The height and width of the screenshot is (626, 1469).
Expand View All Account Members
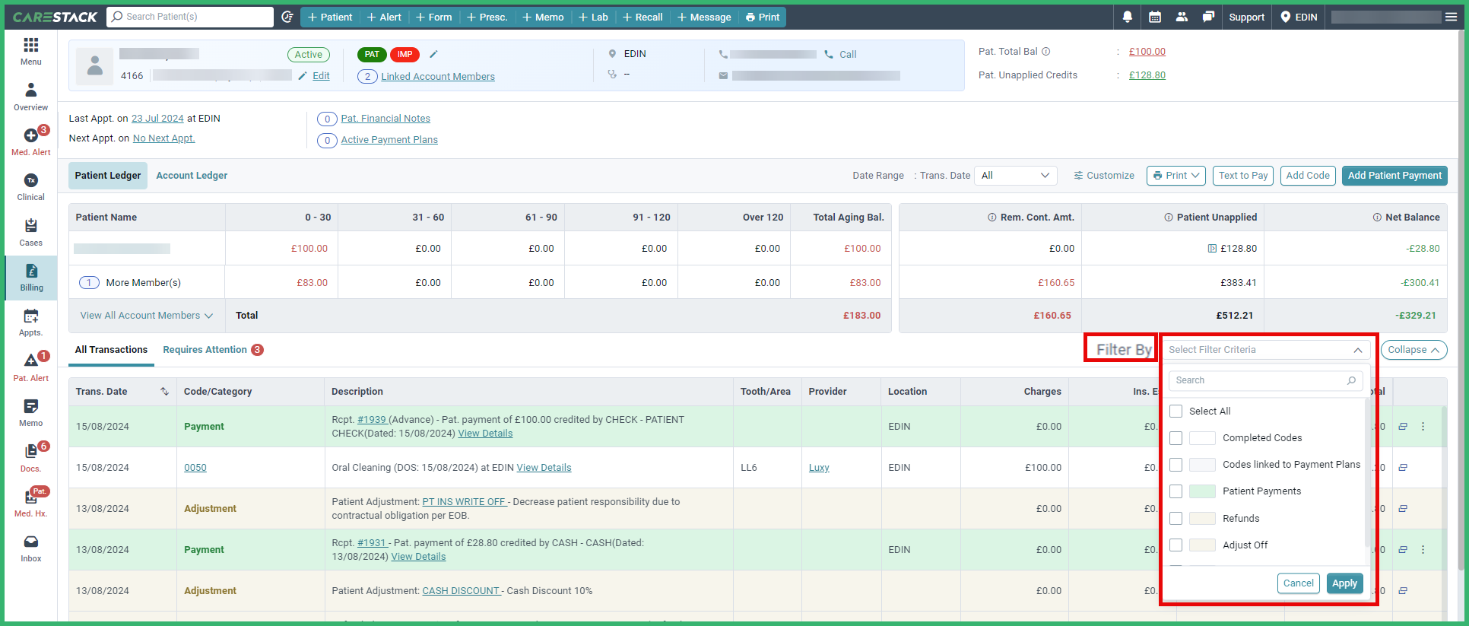tap(147, 316)
